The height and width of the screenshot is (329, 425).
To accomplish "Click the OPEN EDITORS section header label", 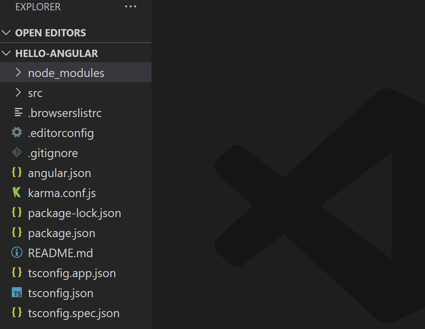I will pyautogui.click(x=51, y=33).
